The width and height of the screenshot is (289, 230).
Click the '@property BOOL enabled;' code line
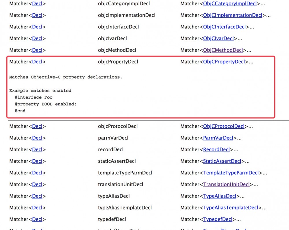(x=46, y=104)
